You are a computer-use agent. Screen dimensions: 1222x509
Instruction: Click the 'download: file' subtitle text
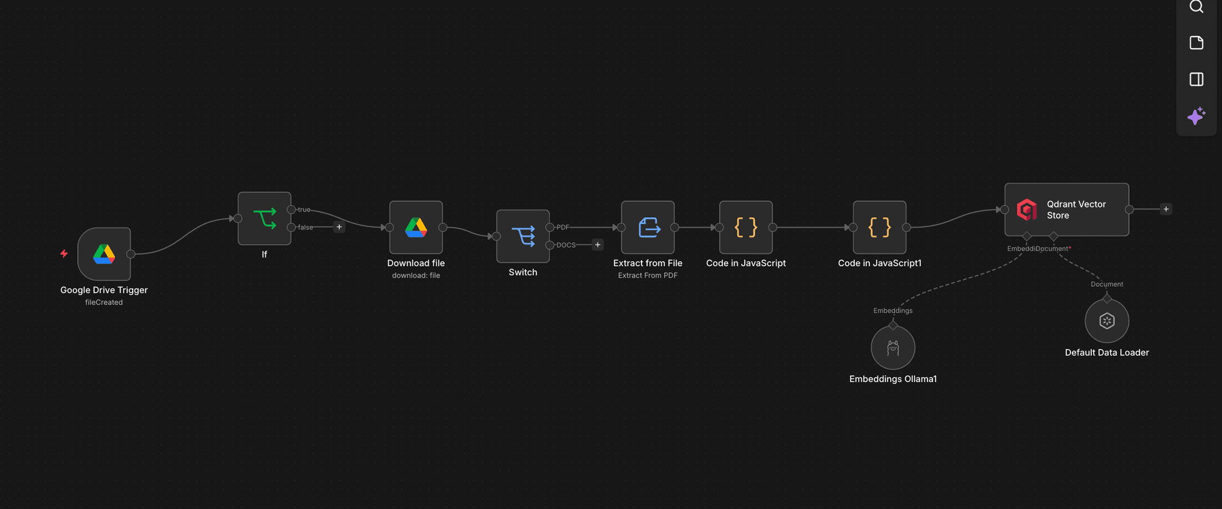point(416,275)
